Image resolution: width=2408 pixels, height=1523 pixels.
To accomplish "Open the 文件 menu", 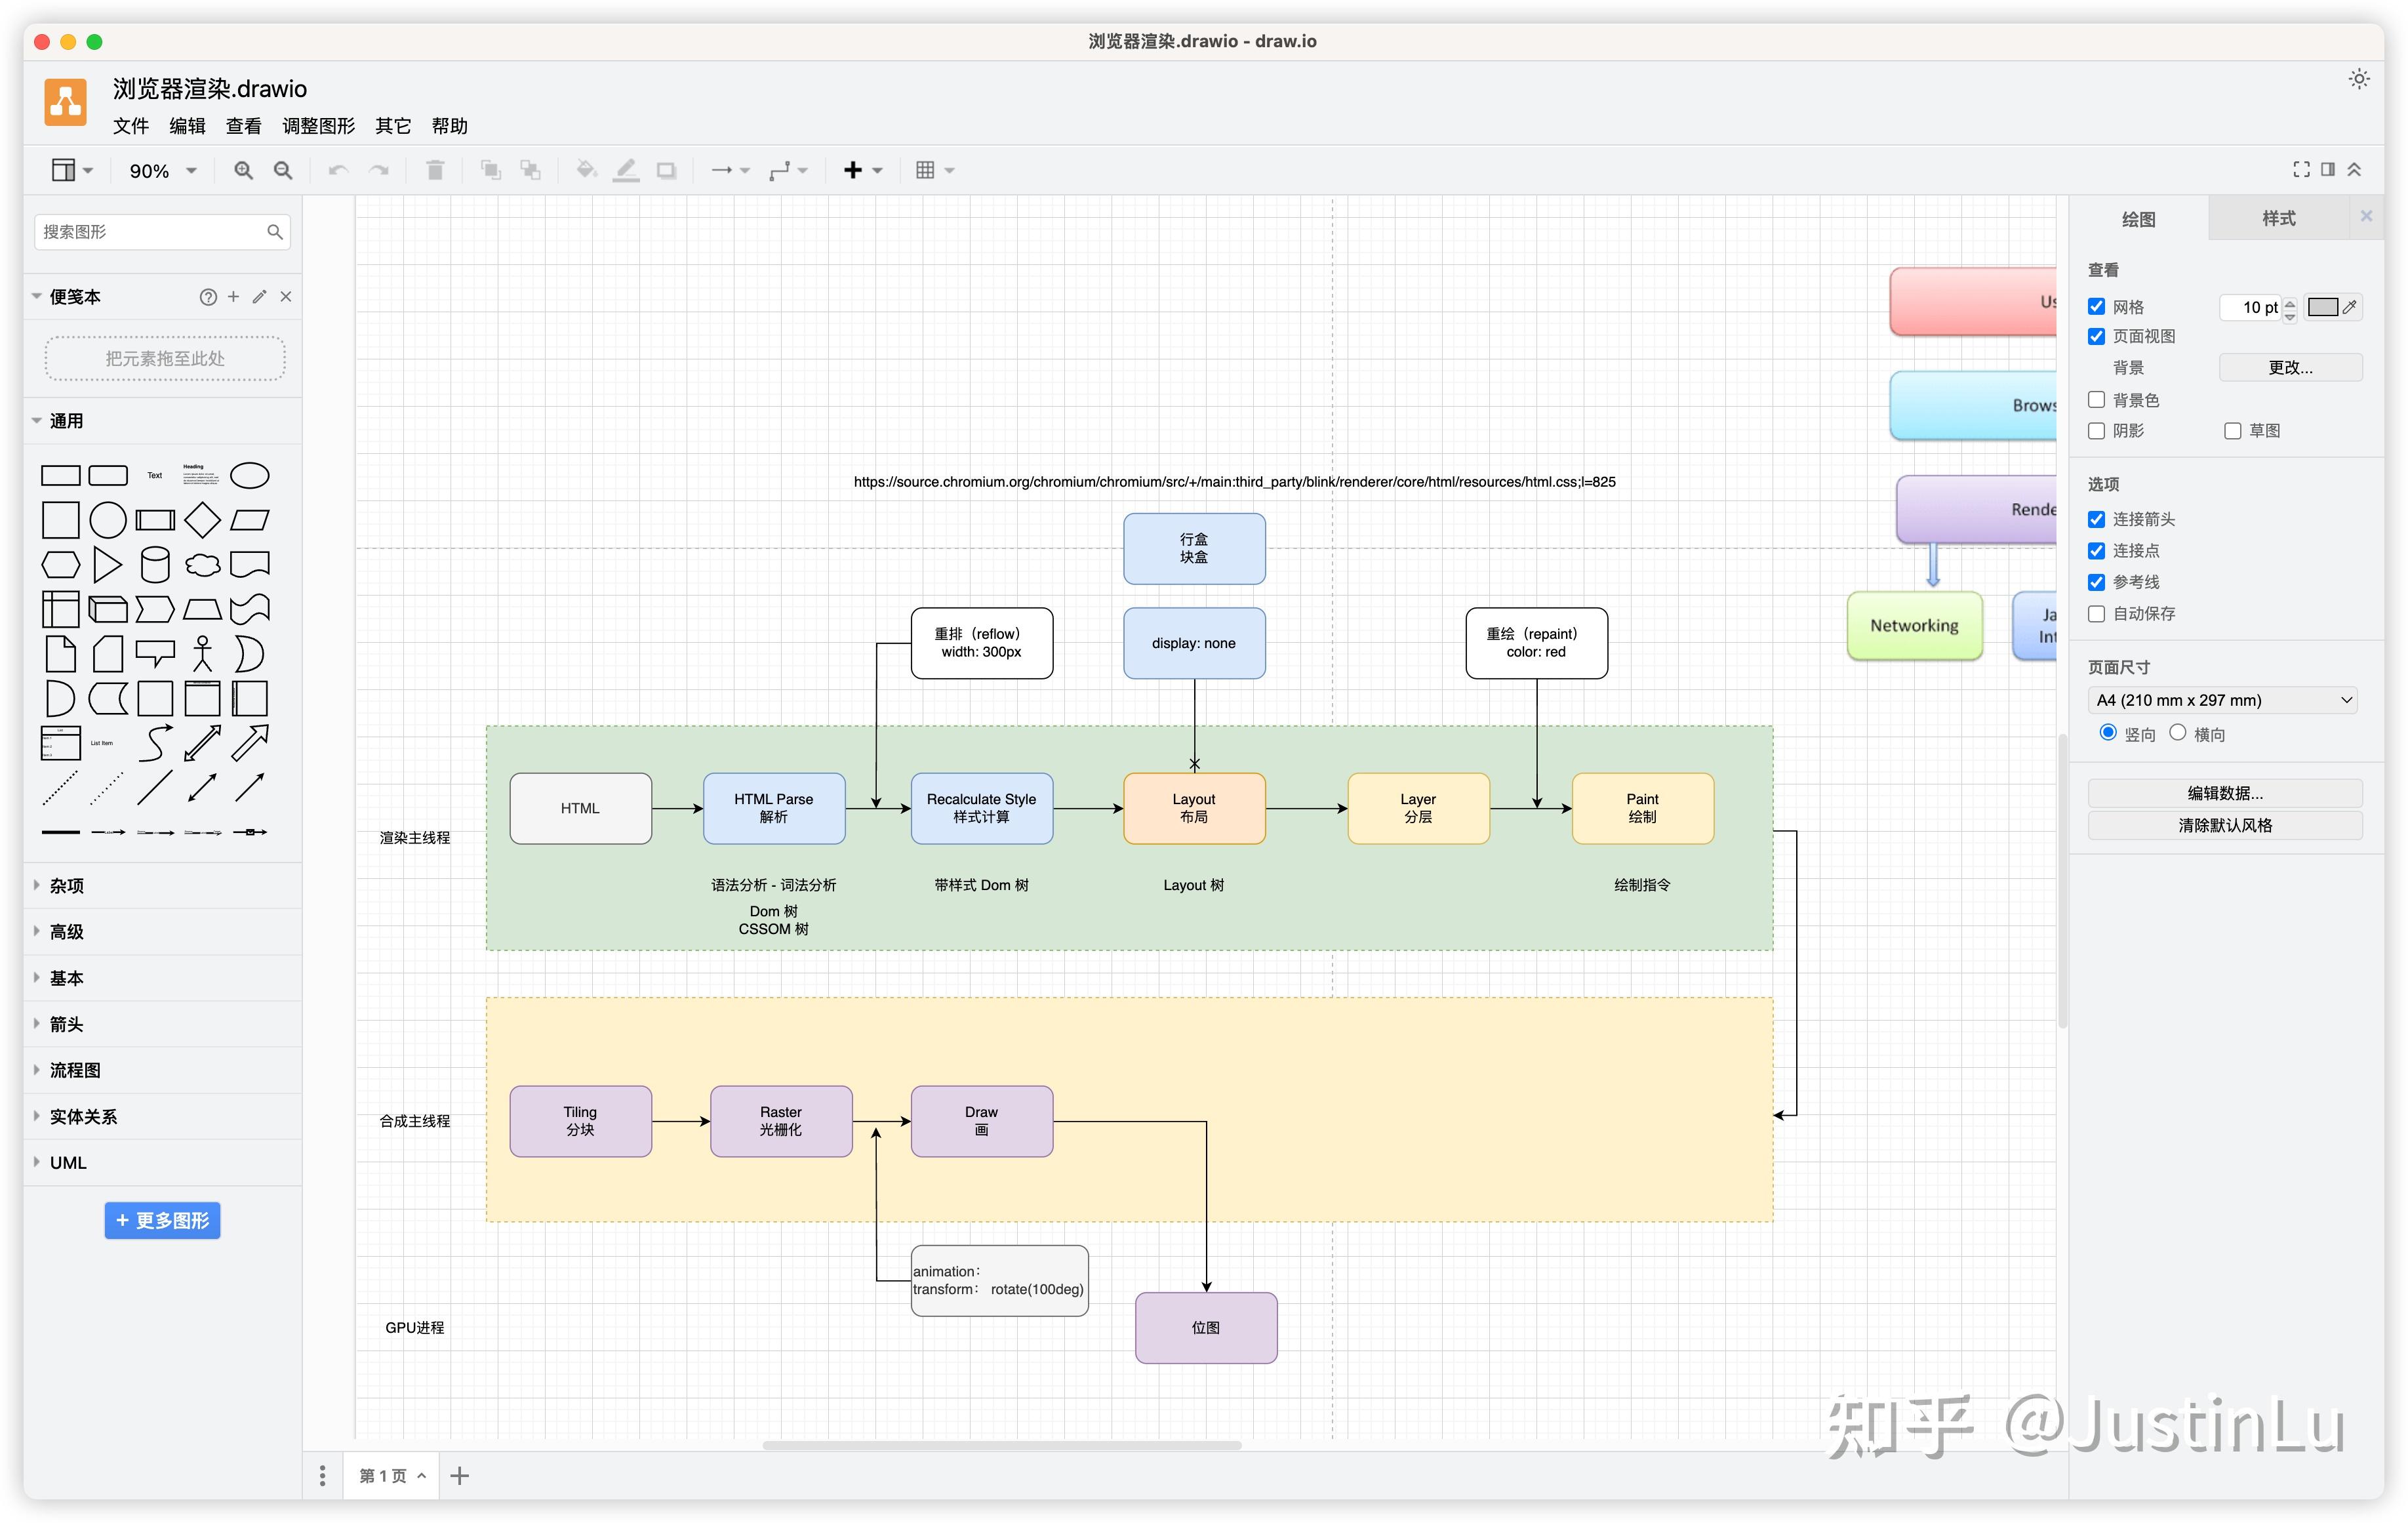I will 131,126.
